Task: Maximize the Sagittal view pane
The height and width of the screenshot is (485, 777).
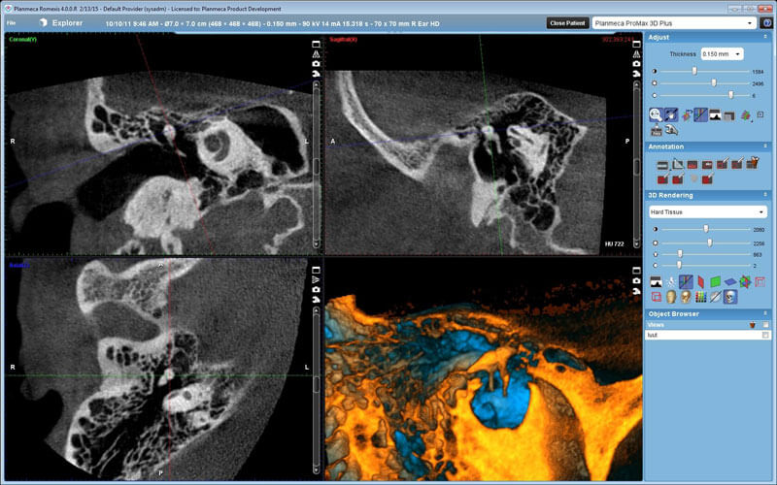Action: click(636, 44)
